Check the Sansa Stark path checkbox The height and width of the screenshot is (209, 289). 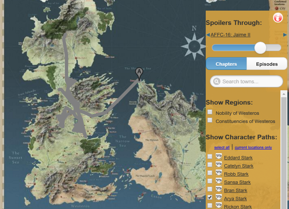210,181
